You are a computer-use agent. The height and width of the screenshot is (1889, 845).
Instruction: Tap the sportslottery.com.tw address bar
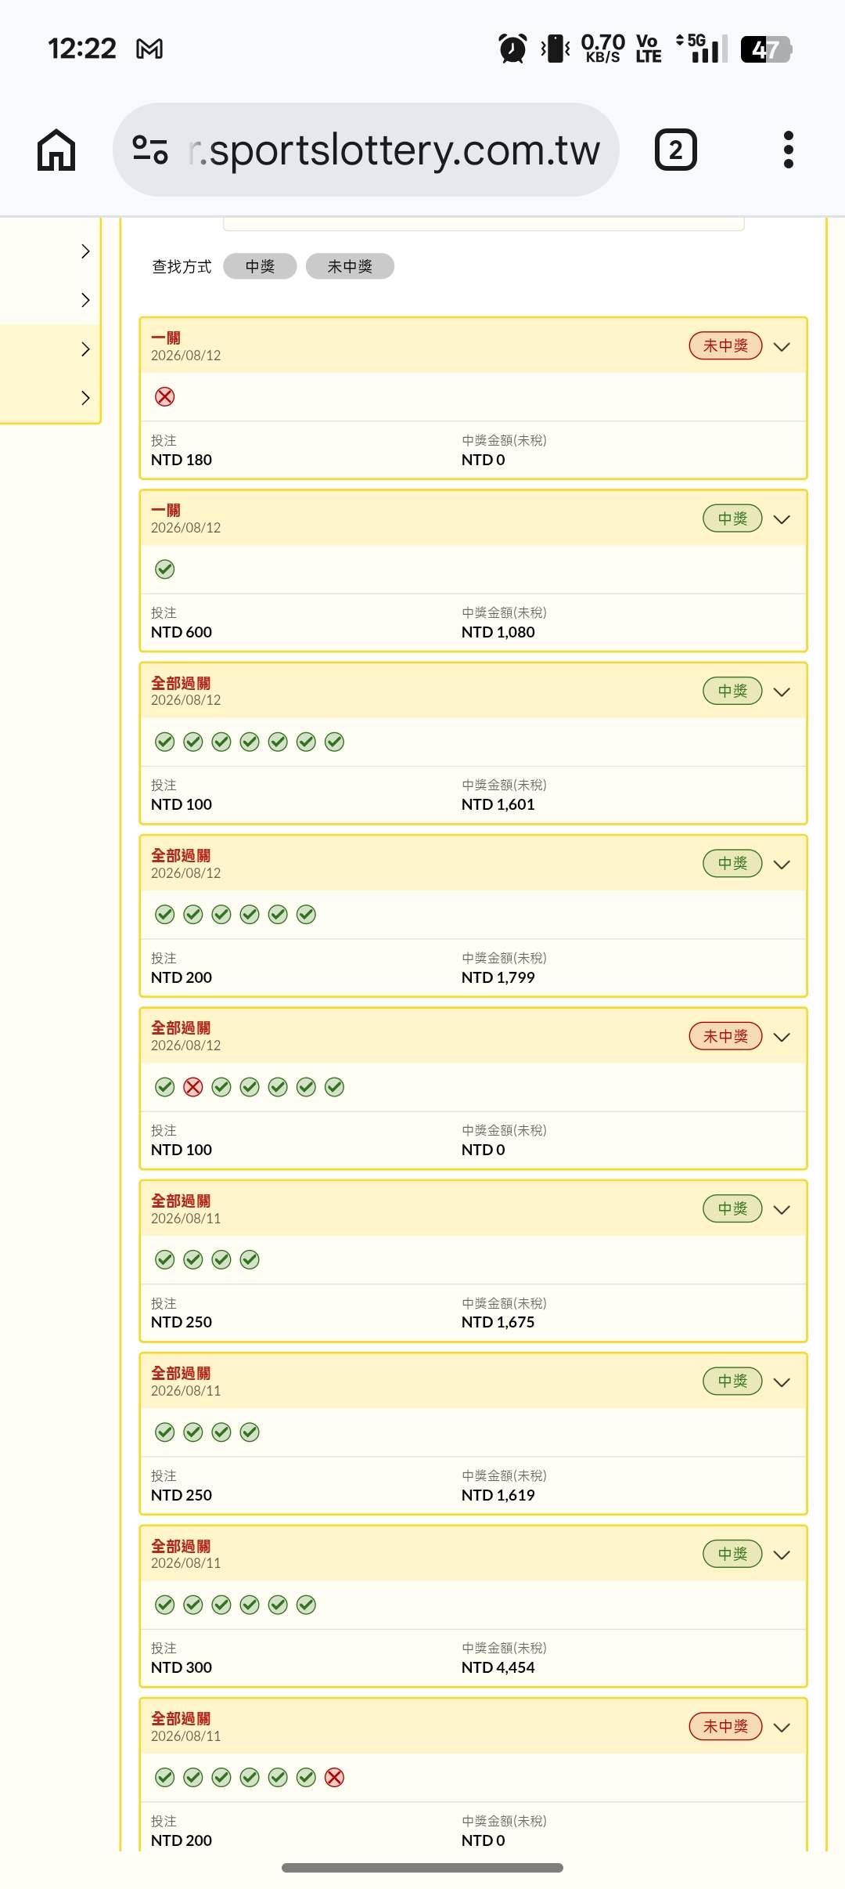366,150
